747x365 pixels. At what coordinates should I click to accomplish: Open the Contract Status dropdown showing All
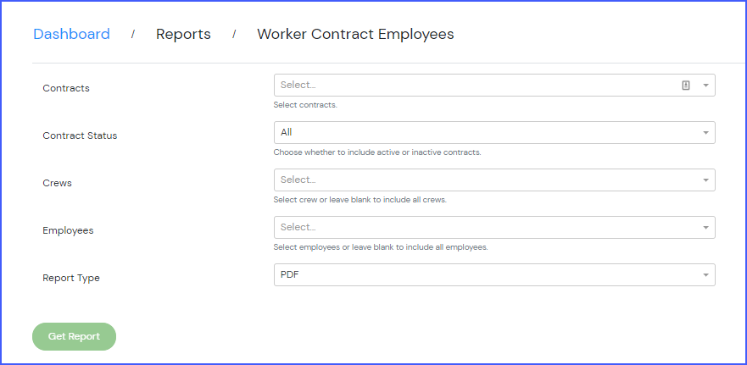click(494, 132)
